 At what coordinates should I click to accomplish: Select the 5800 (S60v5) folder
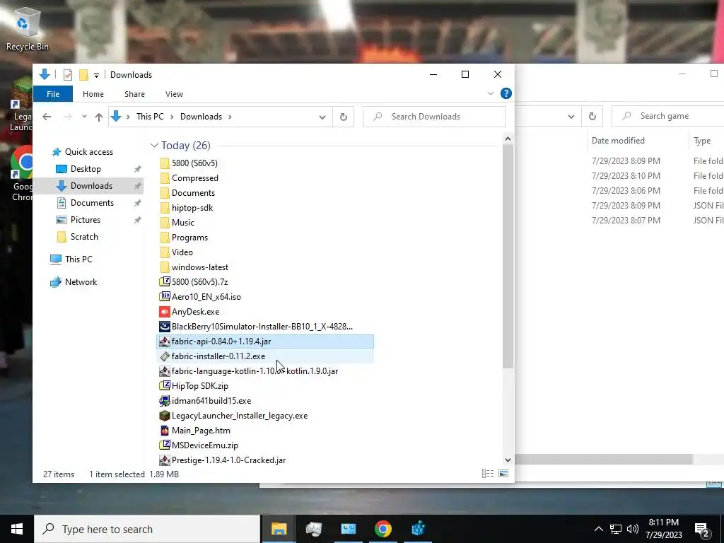pos(194,163)
